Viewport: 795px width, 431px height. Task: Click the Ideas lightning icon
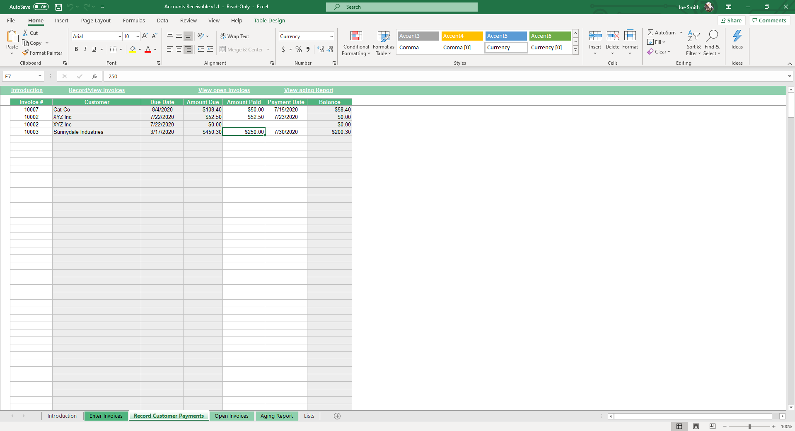[x=737, y=36]
